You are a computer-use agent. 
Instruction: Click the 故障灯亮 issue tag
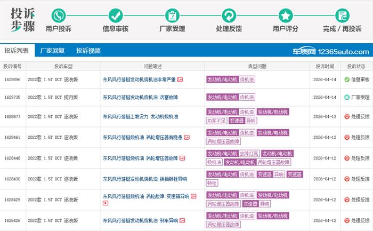point(249,154)
